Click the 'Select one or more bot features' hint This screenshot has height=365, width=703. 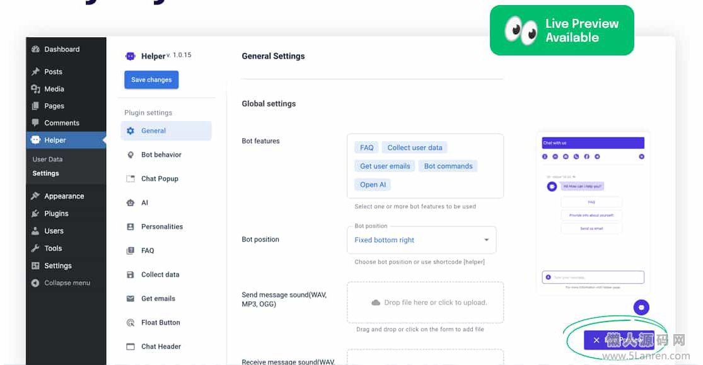click(415, 207)
